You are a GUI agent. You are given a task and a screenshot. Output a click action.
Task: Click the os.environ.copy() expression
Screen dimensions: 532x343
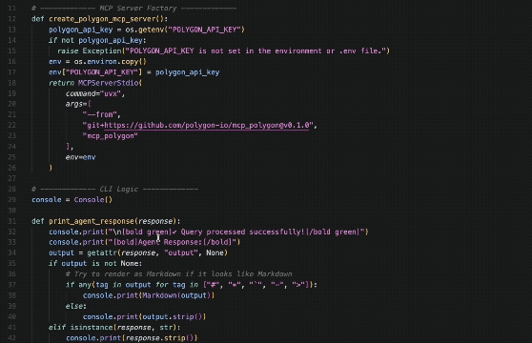(111, 62)
